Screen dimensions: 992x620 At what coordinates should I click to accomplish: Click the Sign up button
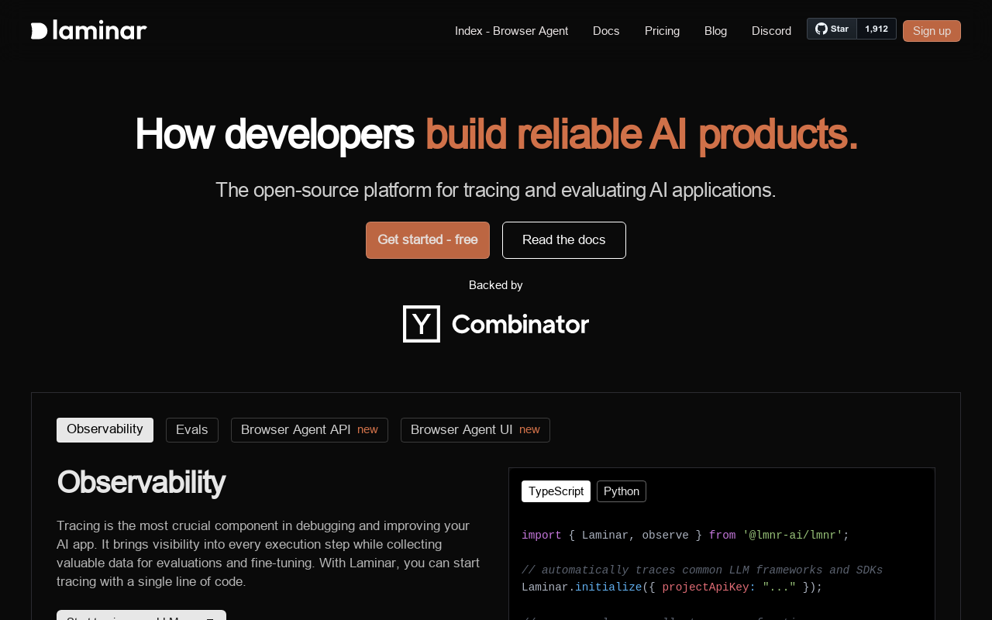pos(932,31)
